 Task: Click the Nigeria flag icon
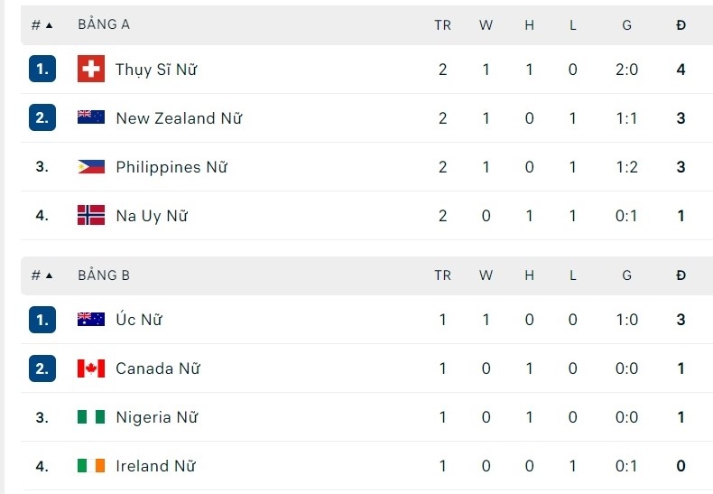click(x=91, y=416)
